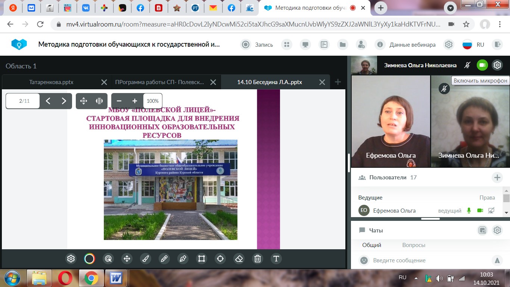Viewport: 510px width, 287px height.
Task: Click the screen sharing monitor icon
Action: pos(305,44)
